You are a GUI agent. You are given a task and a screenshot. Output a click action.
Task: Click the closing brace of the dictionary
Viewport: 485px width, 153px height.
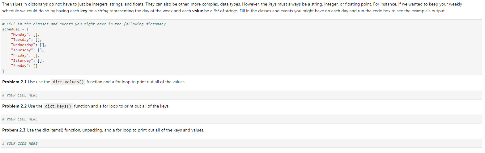tap(3, 71)
